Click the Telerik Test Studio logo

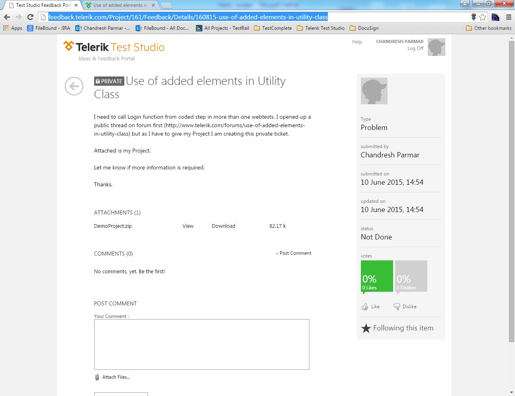pos(114,47)
